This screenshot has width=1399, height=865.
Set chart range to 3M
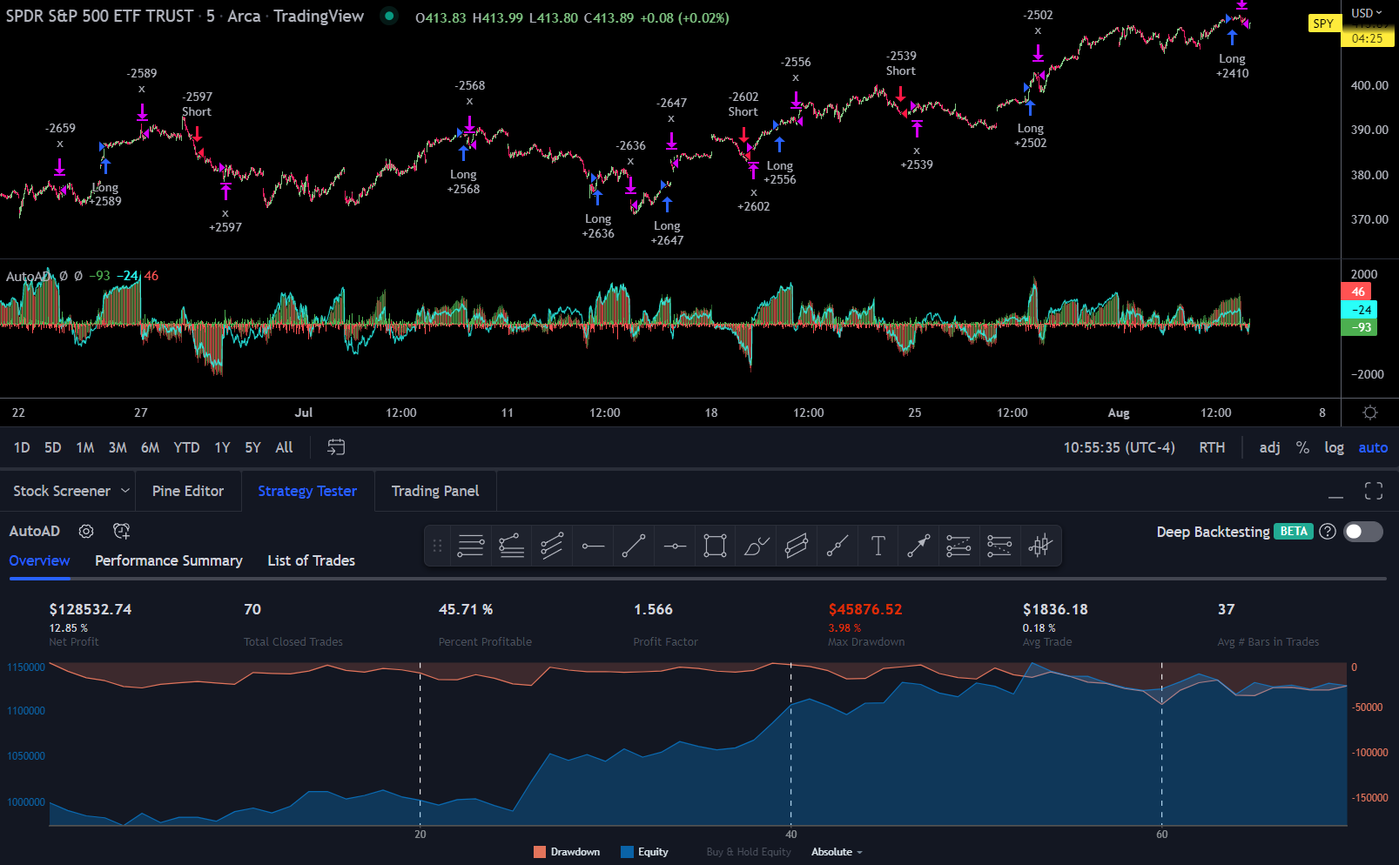(x=118, y=447)
